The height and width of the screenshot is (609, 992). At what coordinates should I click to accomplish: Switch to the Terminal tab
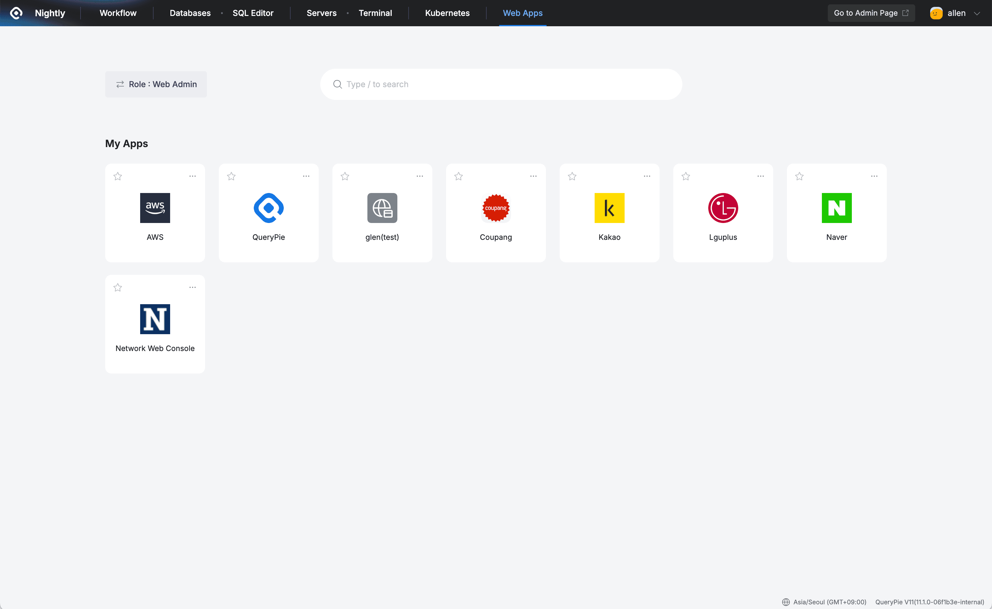(375, 13)
